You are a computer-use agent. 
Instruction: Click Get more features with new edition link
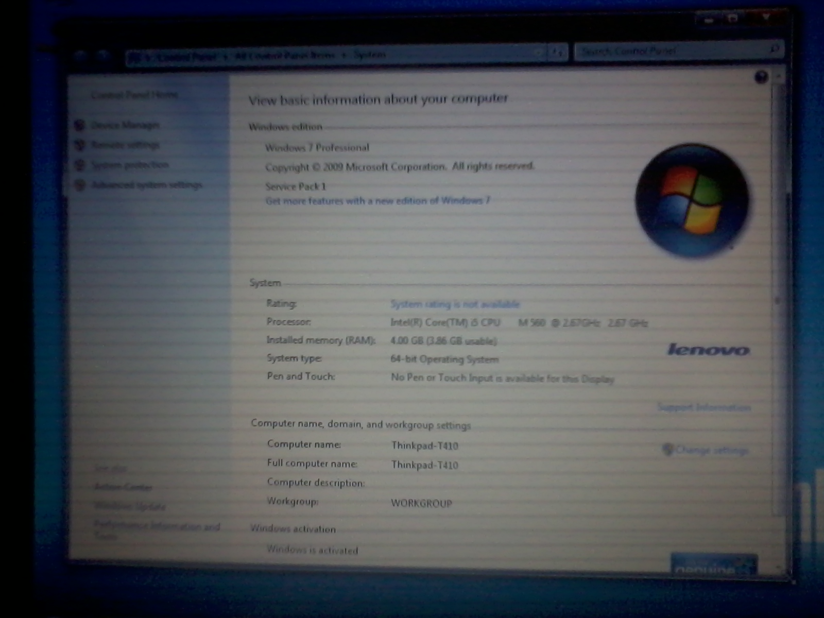pos(377,201)
